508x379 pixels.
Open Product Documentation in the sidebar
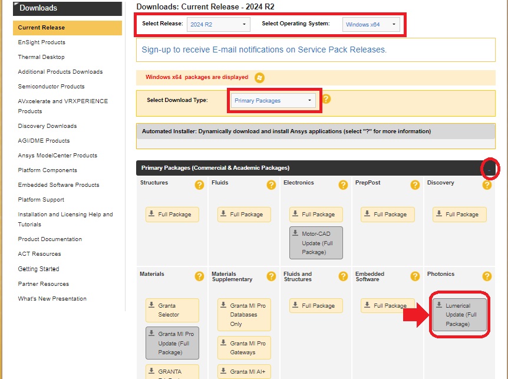coord(50,239)
